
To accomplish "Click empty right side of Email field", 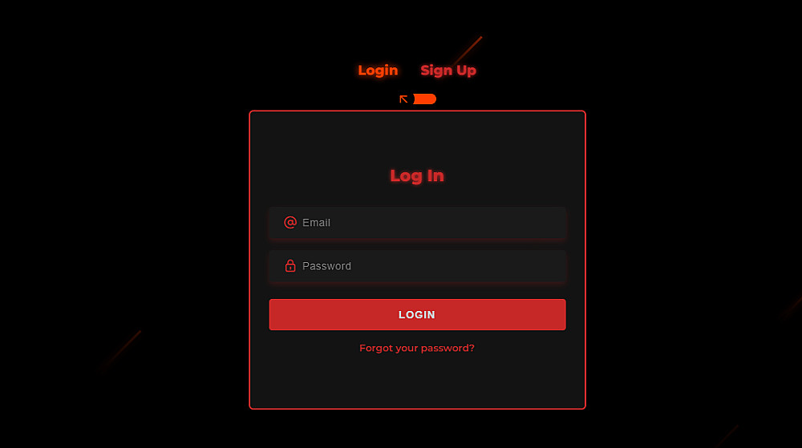I will click(486, 223).
